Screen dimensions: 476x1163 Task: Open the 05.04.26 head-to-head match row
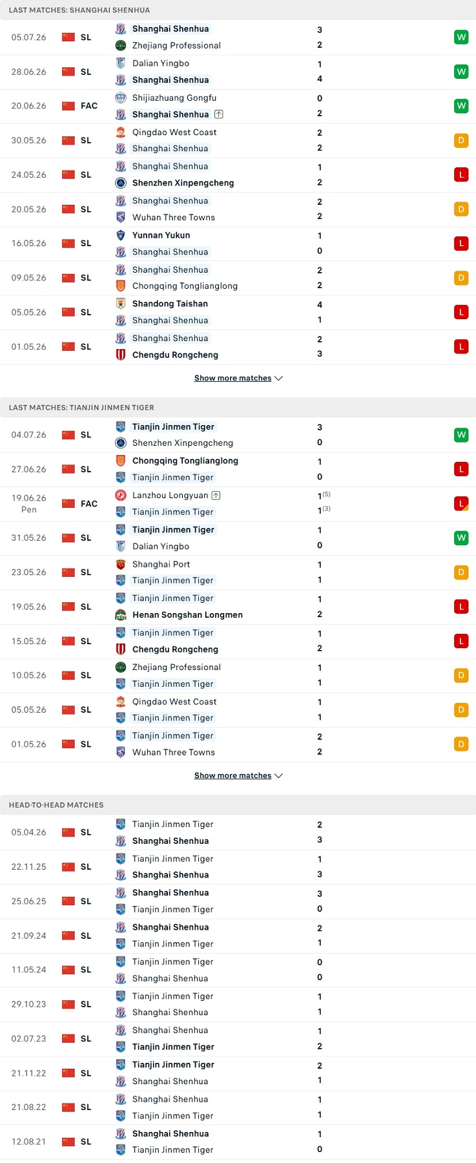[x=238, y=832]
